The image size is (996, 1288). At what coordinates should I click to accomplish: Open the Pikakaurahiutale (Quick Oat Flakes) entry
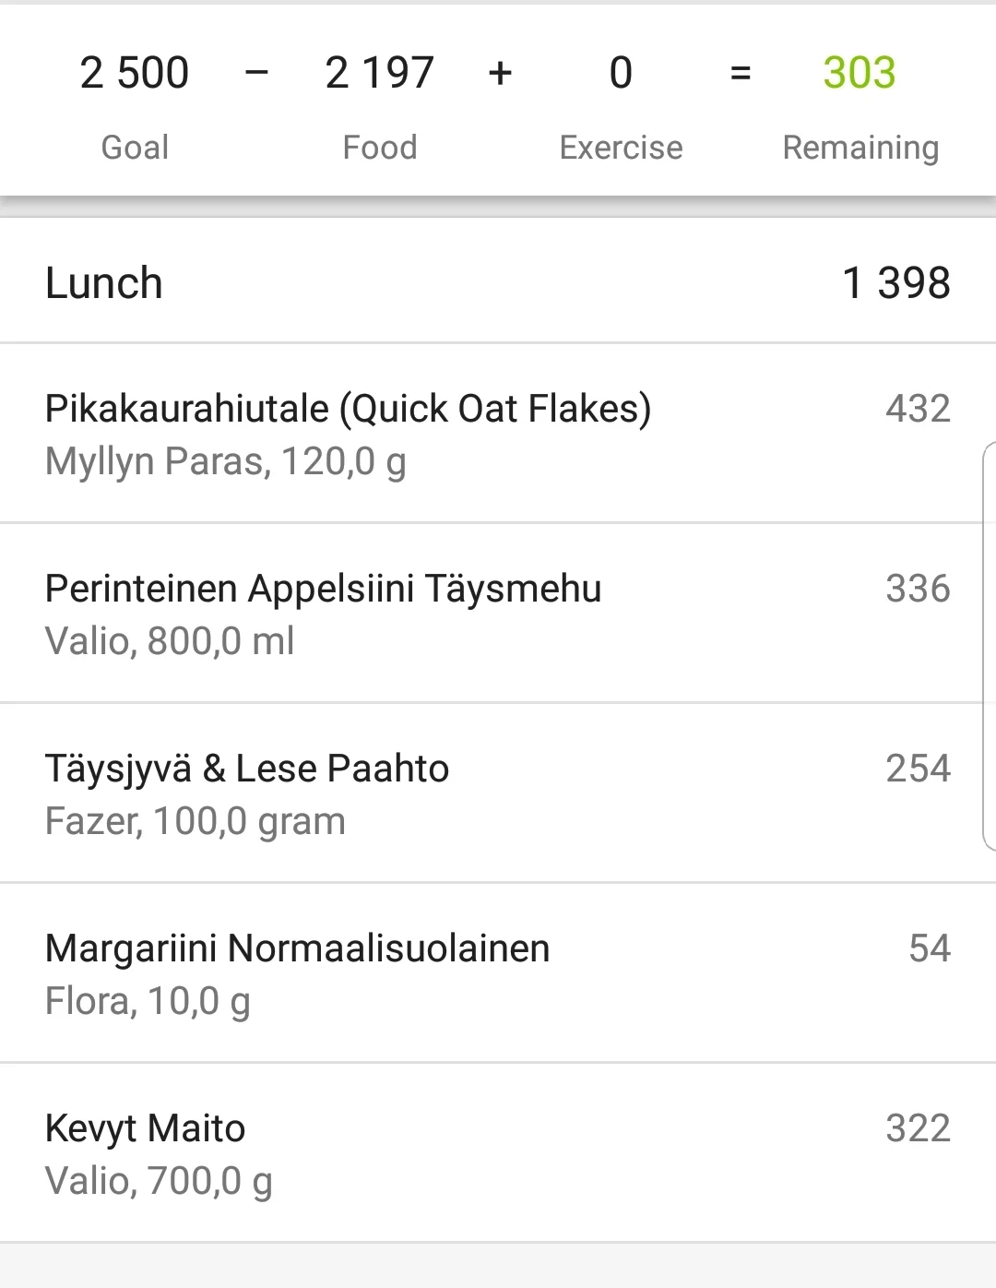(x=348, y=433)
